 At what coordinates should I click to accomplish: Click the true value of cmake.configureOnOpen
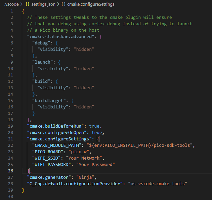(x=97, y=133)
